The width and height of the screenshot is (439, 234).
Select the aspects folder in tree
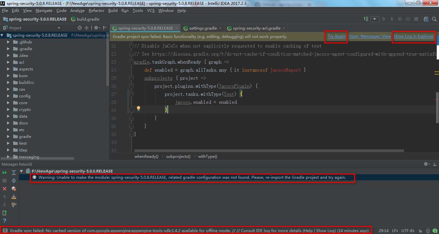pyautogui.click(x=26, y=69)
